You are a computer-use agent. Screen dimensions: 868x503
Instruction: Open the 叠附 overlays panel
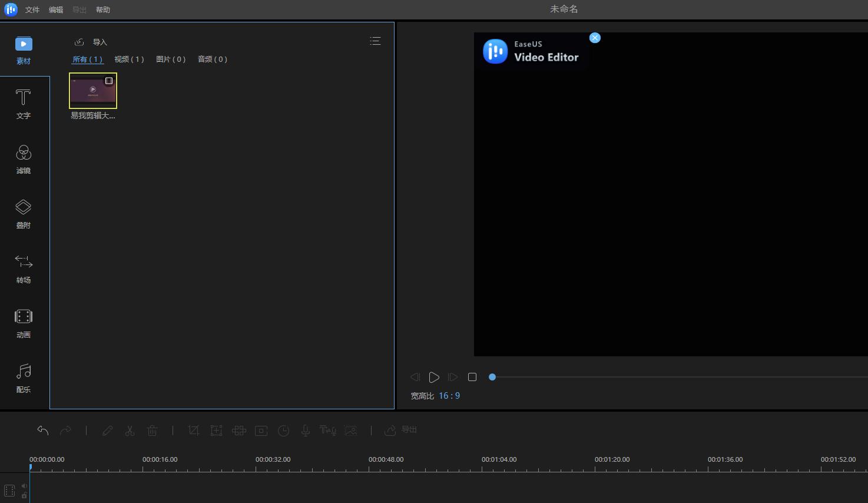pyautogui.click(x=24, y=213)
